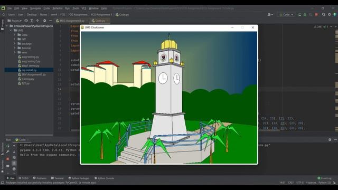Viewport: 338px width, 190px height.
Task: Open the Run tool window tab
Action: tap(11, 178)
